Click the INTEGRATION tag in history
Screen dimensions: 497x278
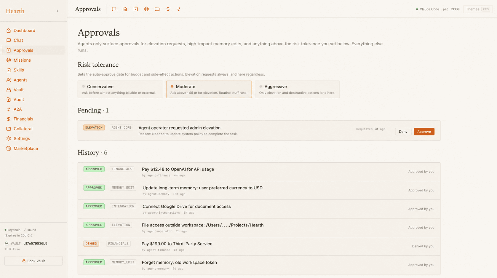tap(123, 206)
